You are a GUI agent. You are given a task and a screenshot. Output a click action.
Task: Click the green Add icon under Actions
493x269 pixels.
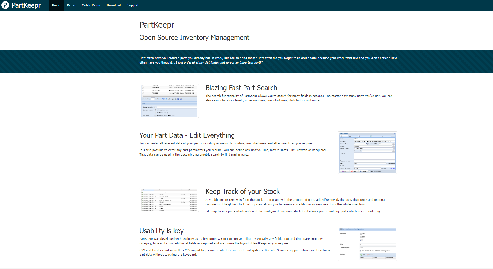click(361, 255)
